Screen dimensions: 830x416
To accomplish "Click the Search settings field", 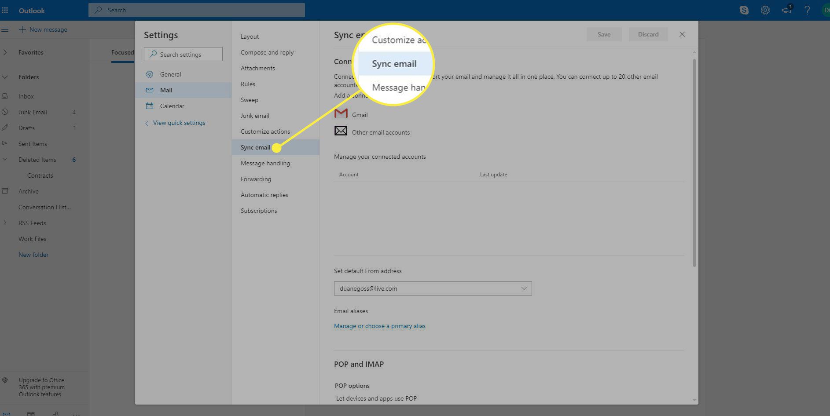I will click(x=183, y=54).
